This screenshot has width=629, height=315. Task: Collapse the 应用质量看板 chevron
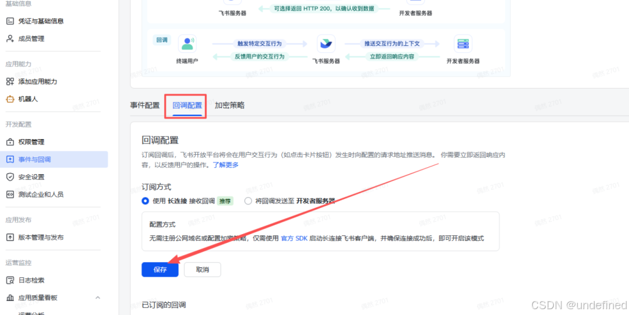(x=97, y=298)
